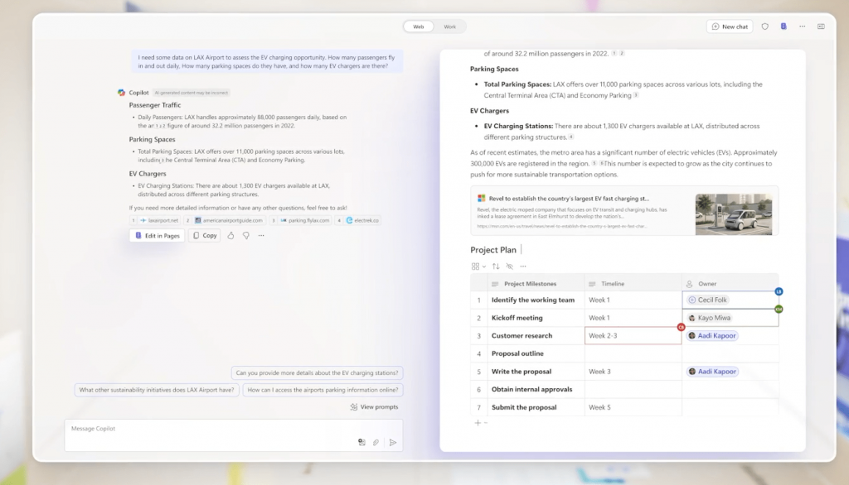This screenshot has width=849, height=485.
Task: Switch to the Work tab
Action: point(449,26)
